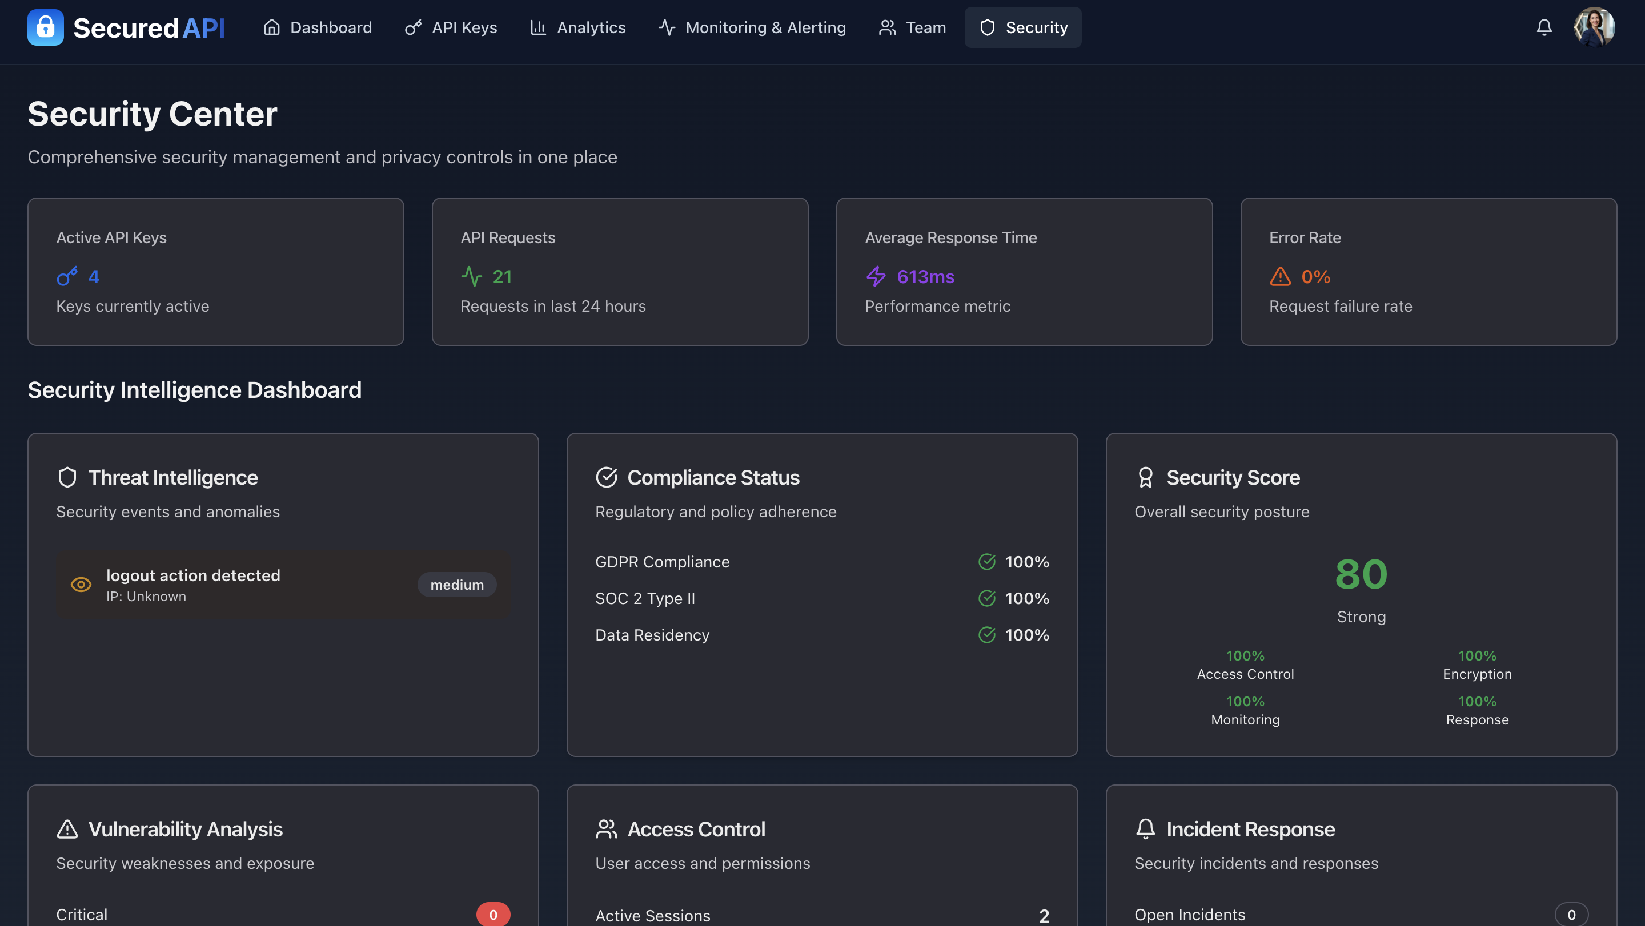1645x926 pixels.
Task: Click the key icon next to API Keys
Action: coord(412,27)
